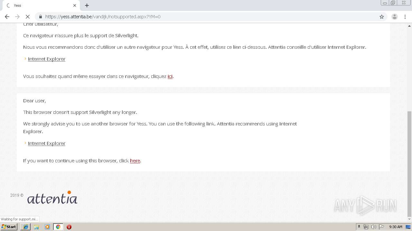
Task: Click the '2019 ©' copyright text
Action: 17,195
